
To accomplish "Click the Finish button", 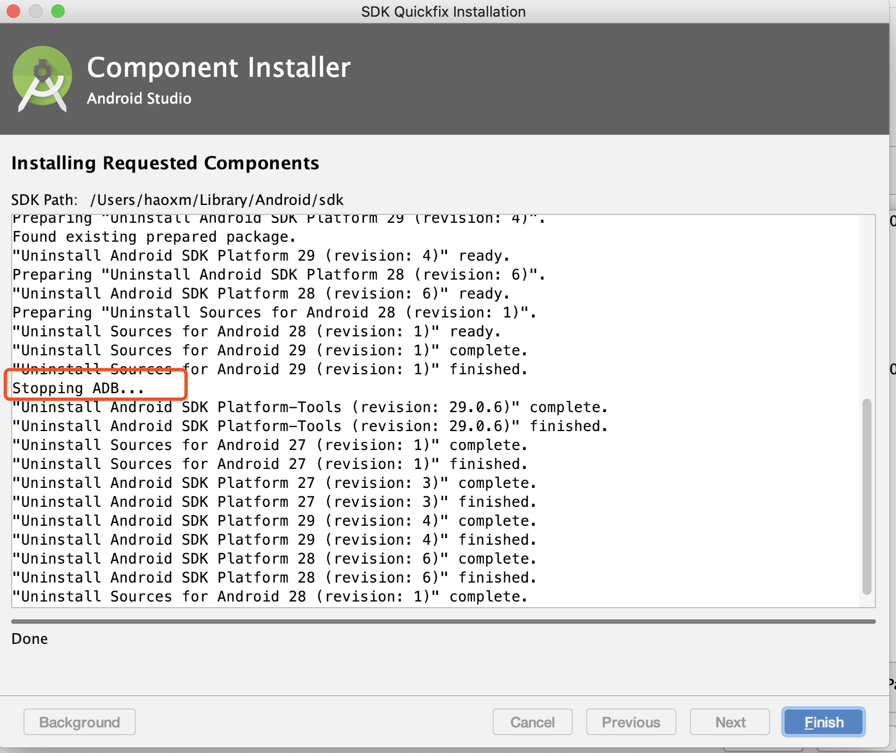I will [x=823, y=722].
